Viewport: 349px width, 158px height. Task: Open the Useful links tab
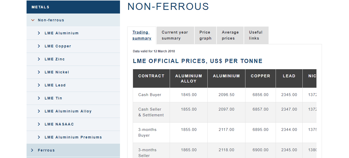pos(256,35)
